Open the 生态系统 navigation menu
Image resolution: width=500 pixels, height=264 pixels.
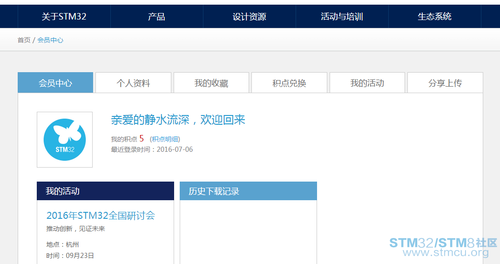(435, 16)
